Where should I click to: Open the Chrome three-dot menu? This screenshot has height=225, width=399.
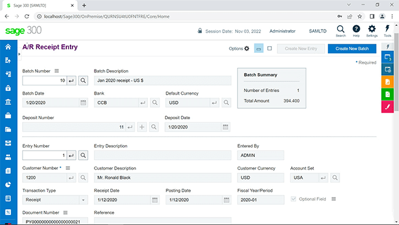(x=392, y=17)
